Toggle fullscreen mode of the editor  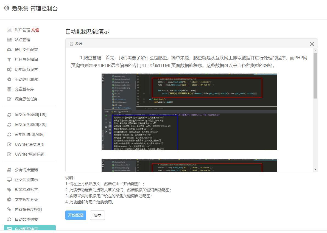[312, 44]
